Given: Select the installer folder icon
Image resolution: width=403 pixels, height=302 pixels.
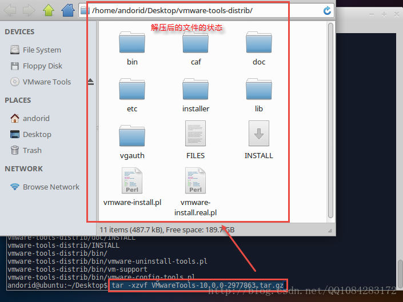Looking at the screenshot, I should pyautogui.click(x=195, y=89).
